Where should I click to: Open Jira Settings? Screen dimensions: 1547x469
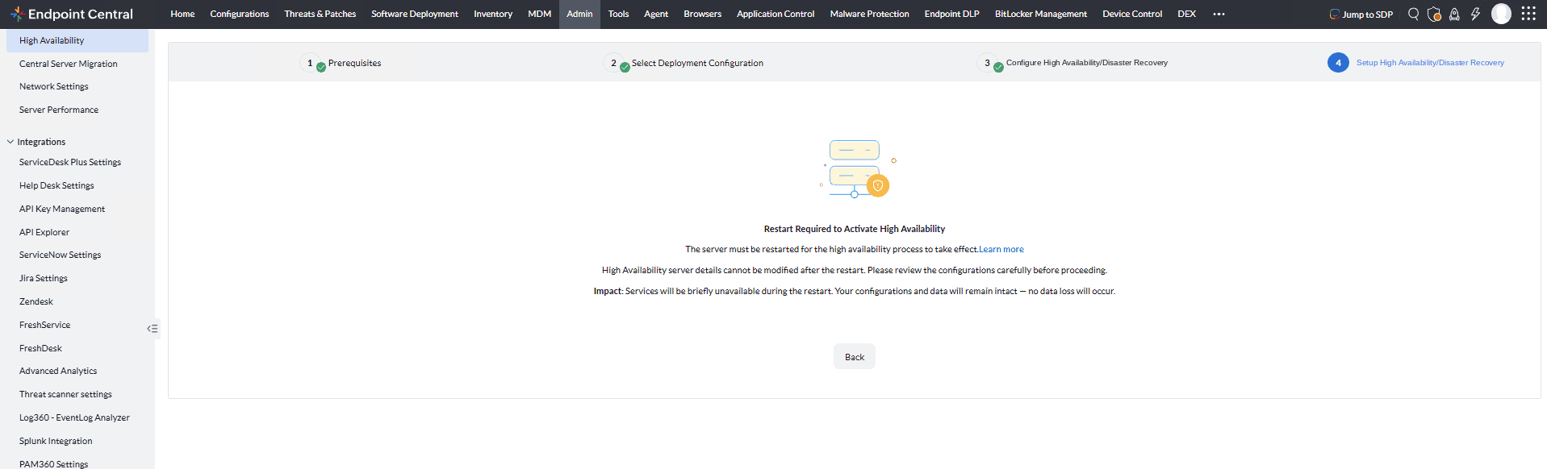point(44,278)
